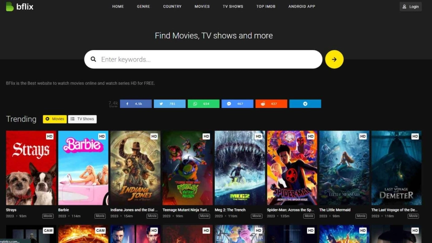Open the TV SHOWS section
432x243 pixels.
coord(232,6)
